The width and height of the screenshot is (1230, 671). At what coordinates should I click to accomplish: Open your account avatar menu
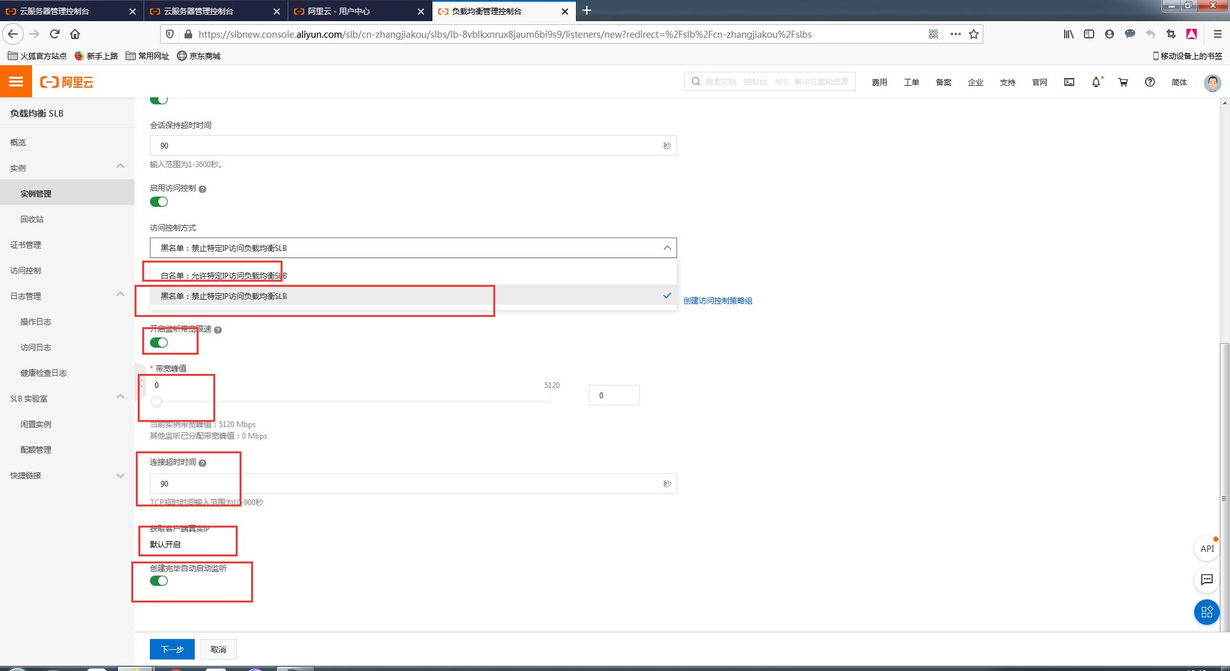click(1212, 83)
